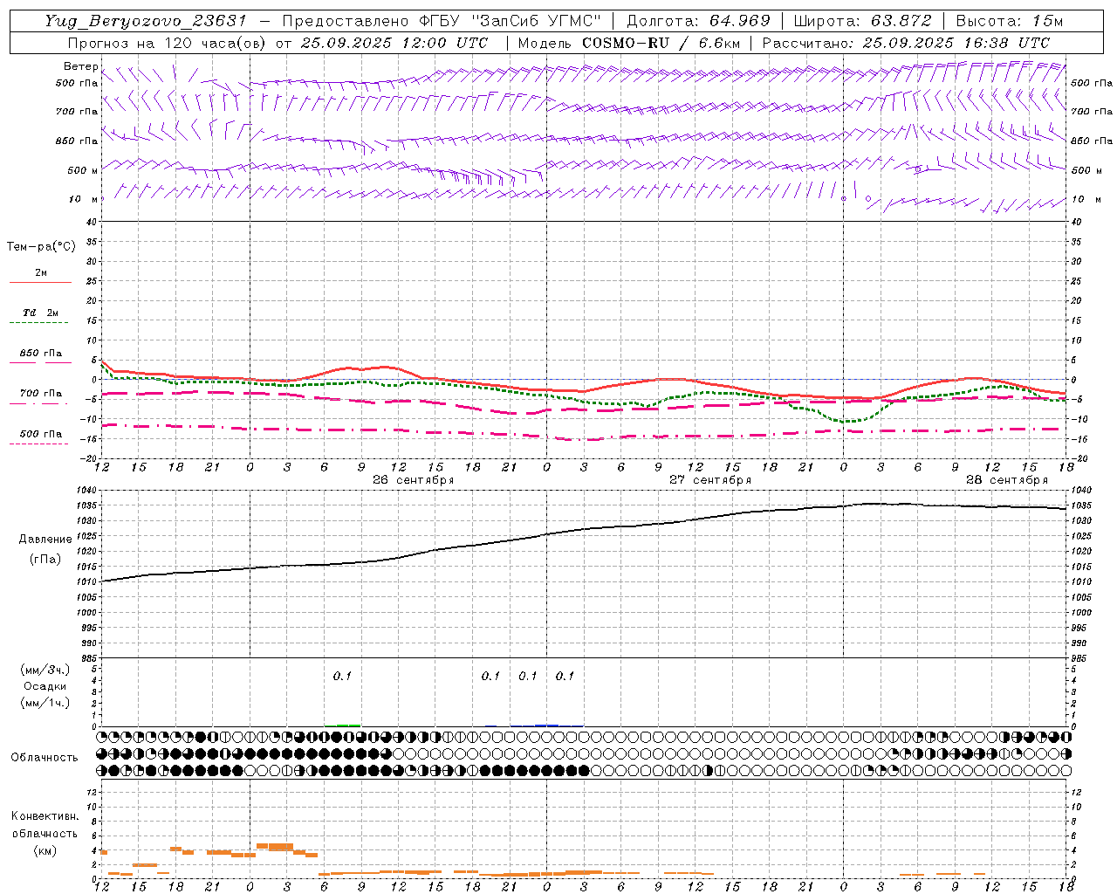The height and width of the screenshot is (894, 1117).
Task: Select forecast text Прогноз на 120 часа(ов)
Action: (168, 43)
